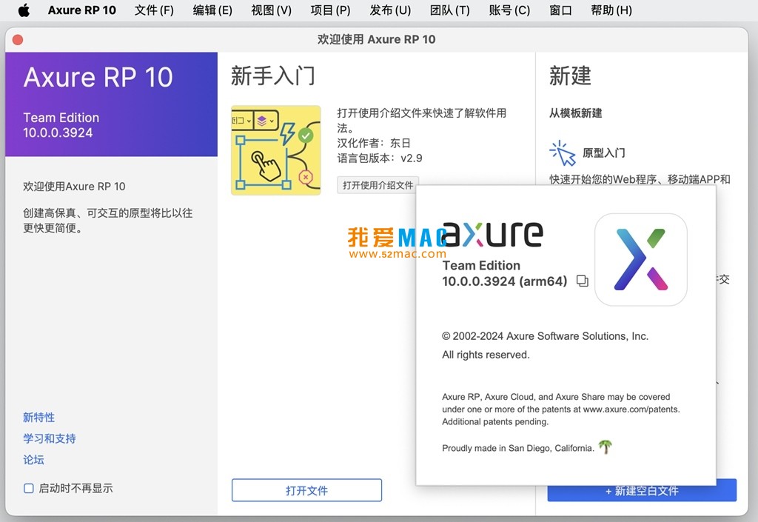
Task: Click the 打开文件 button
Action: click(x=306, y=490)
